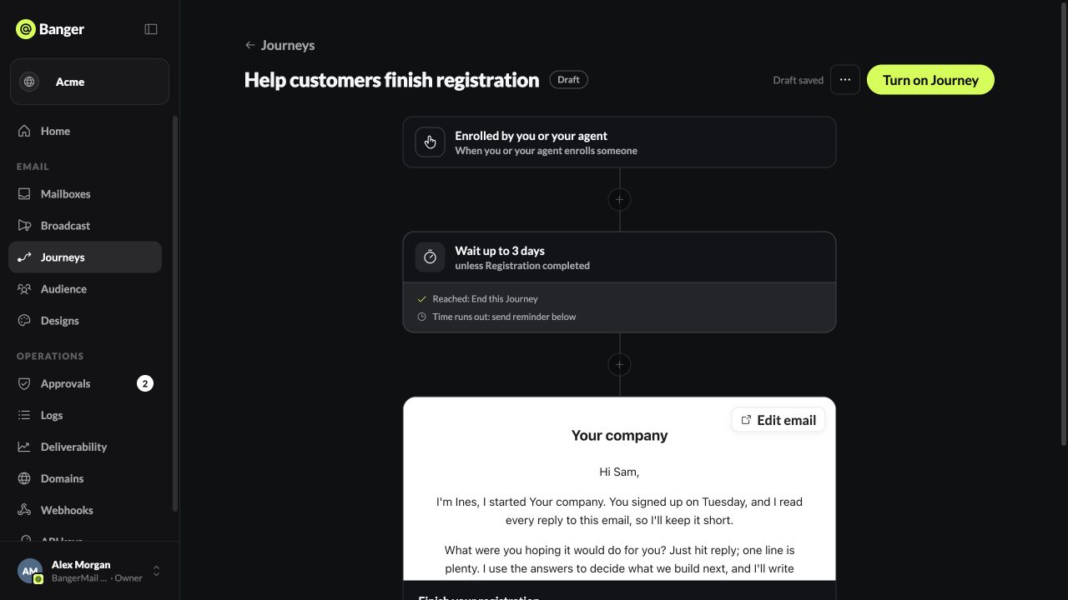The width and height of the screenshot is (1068, 600).
Task: Click the timer icon on Wait step
Action: (430, 257)
